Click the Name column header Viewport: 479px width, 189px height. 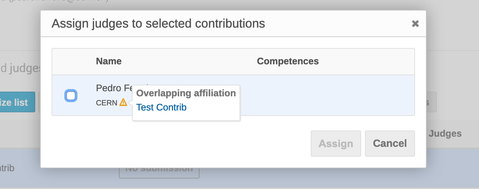pyautogui.click(x=109, y=61)
